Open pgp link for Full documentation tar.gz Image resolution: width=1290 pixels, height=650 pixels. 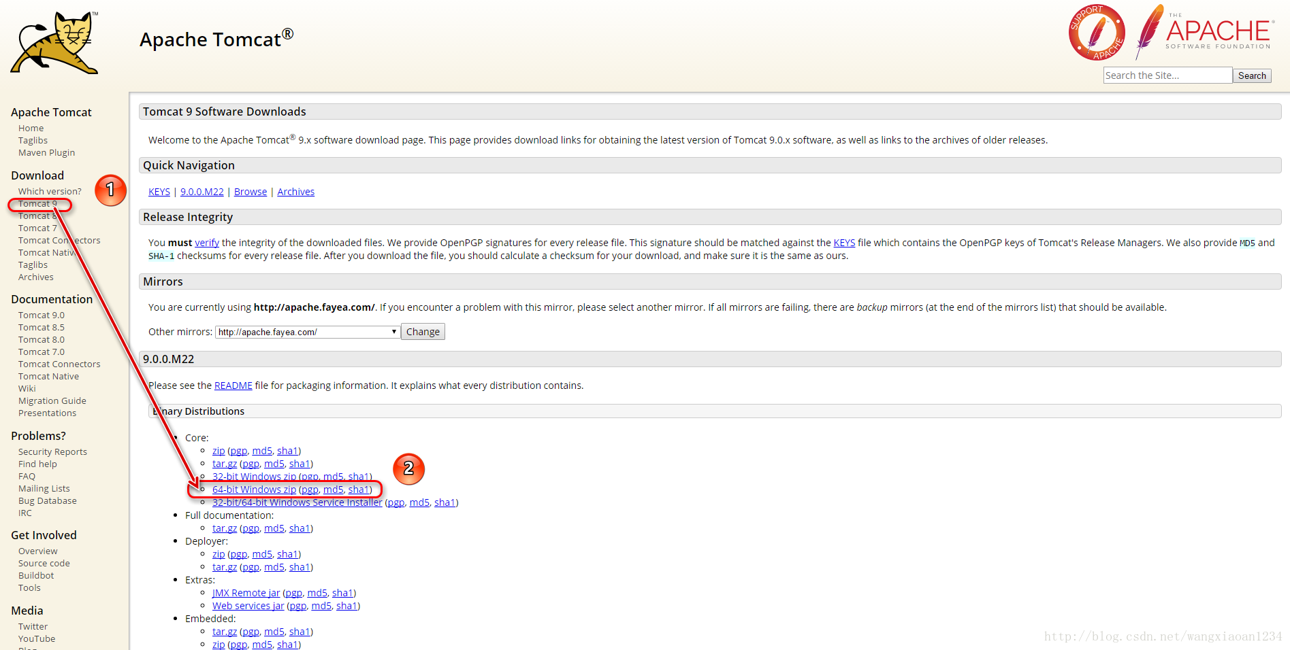pyautogui.click(x=251, y=528)
